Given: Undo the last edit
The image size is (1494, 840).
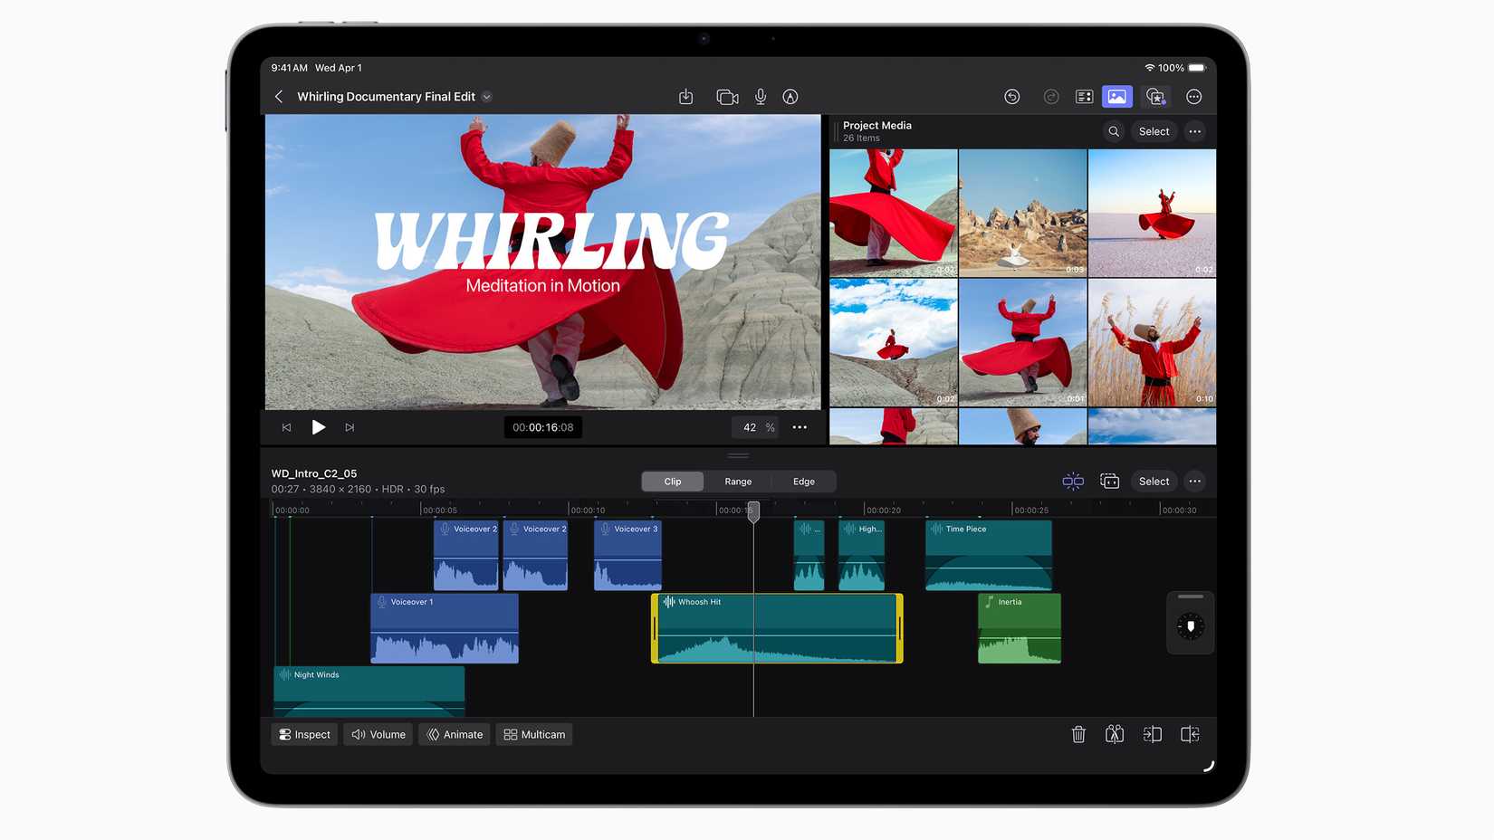Looking at the screenshot, I should 1012,97.
